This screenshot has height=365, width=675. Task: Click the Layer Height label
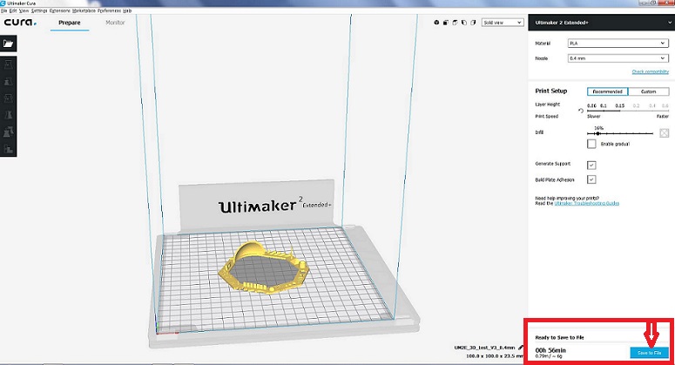click(548, 105)
